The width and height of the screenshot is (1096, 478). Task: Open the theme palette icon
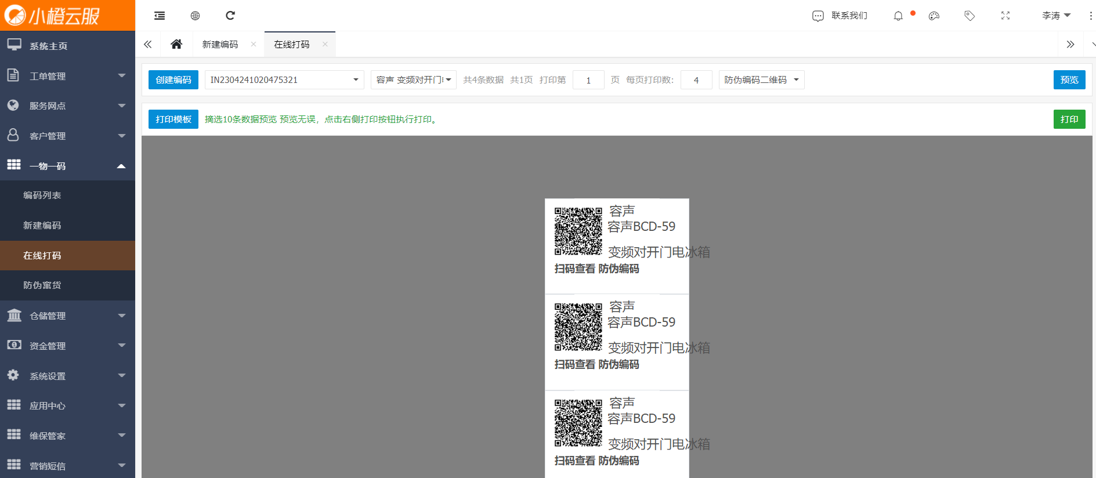934,16
